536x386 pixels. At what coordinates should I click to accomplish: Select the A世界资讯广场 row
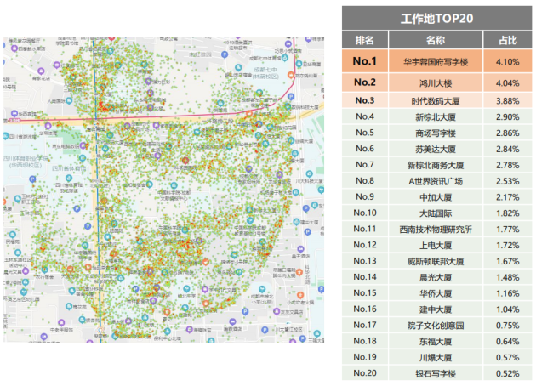pyautogui.click(x=436, y=181)
